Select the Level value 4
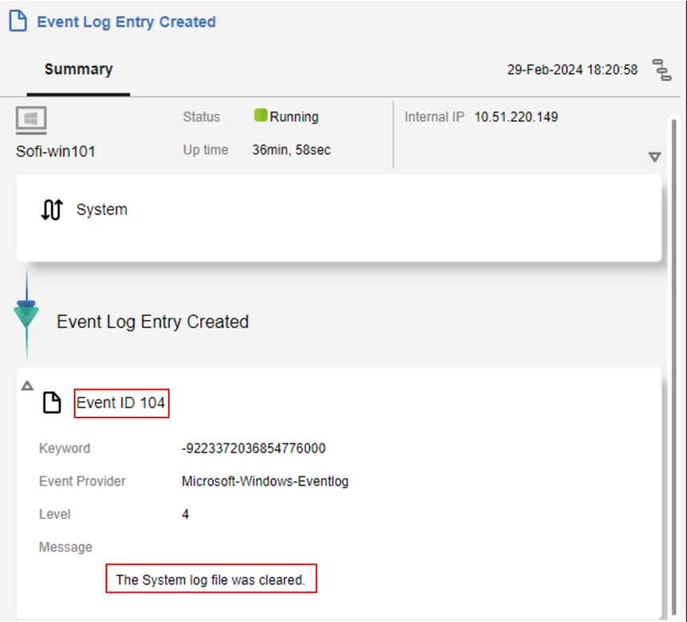The width and height of the screenshot is (687, 622). point(186,514)
